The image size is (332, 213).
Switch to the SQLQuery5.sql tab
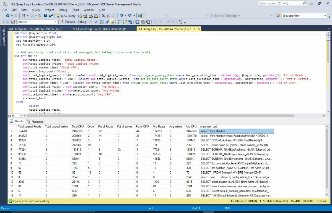(100, 29)
